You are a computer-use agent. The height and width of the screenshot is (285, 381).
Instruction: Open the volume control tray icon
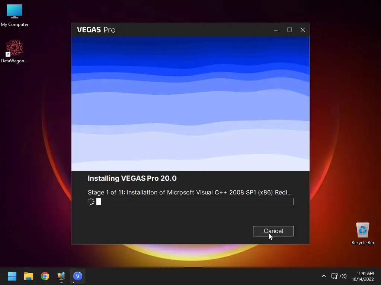pyautogui.click(x=343, y=276)
